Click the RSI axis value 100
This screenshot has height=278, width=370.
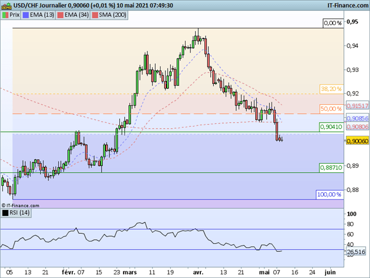click(351, 214)
